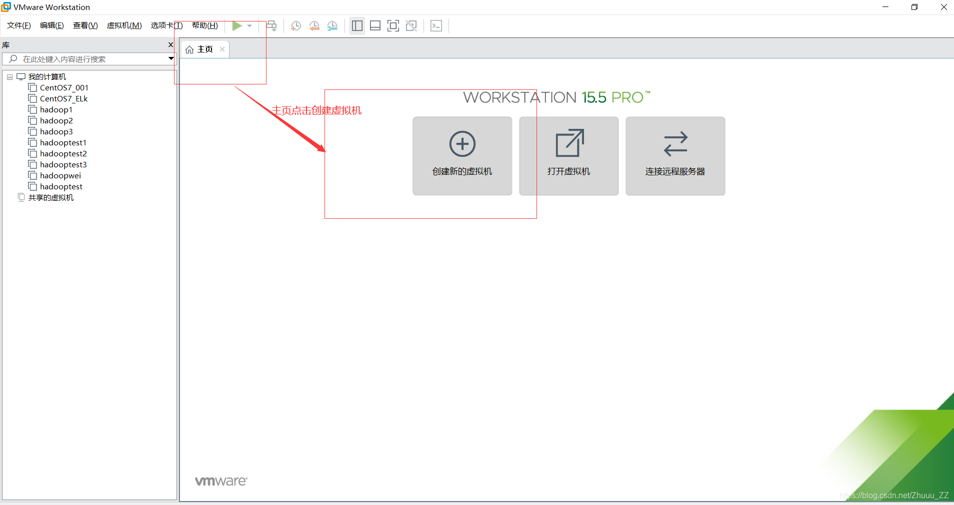
Task: Select the hadooptest1 virtual machine
Action: 63,143
